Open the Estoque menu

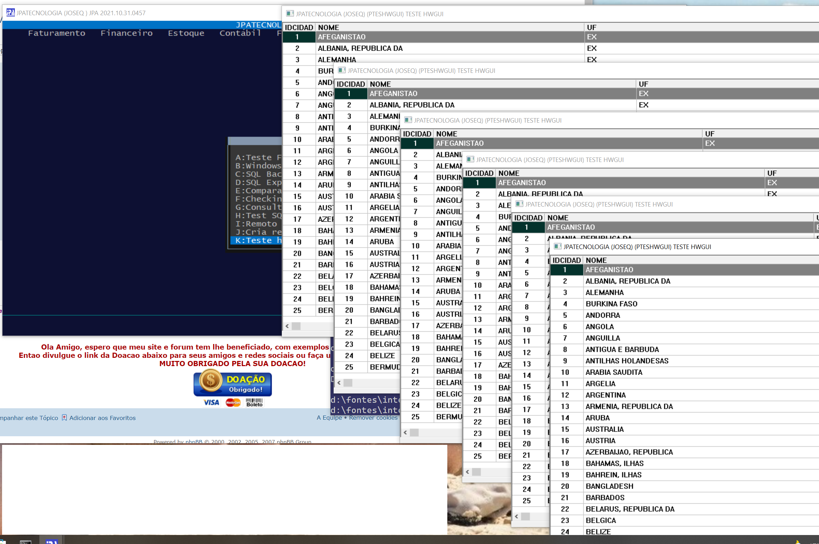coord(186,33)
